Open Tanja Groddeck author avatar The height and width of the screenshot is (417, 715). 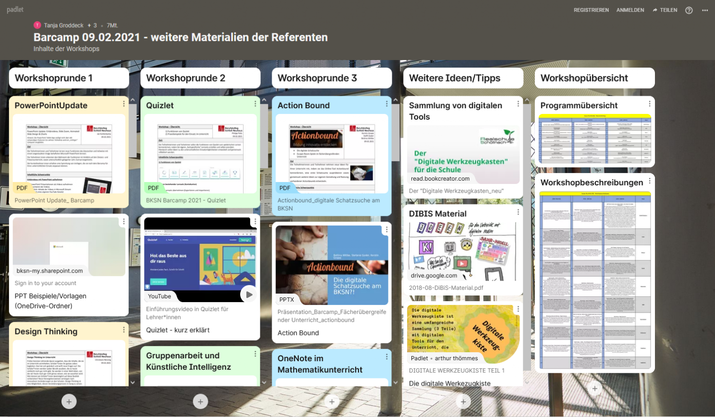37,25
